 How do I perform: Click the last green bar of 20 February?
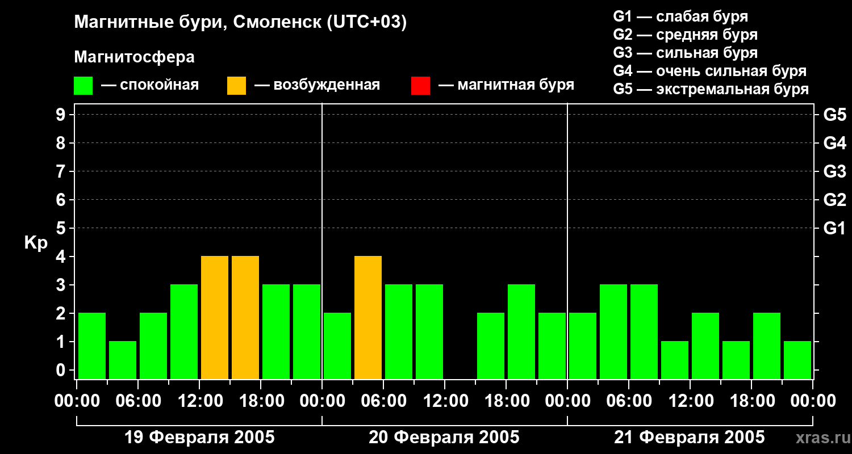pyautogui.click(x=552, y=346)
